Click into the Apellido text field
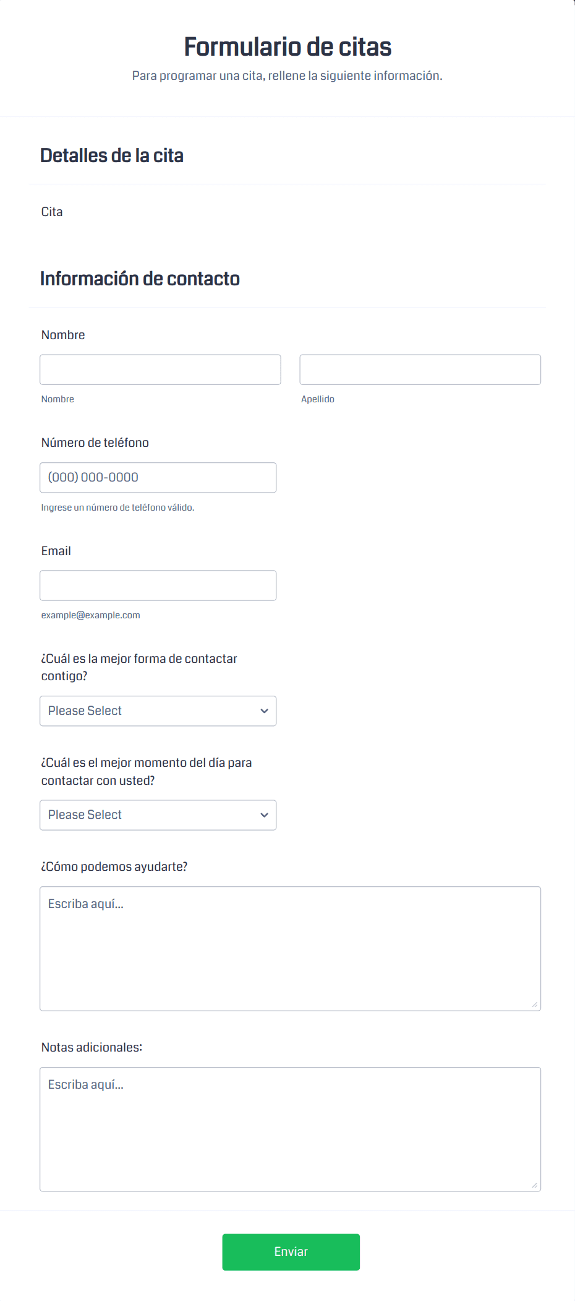The image size is (575, 1301). [x=420, y=370]
